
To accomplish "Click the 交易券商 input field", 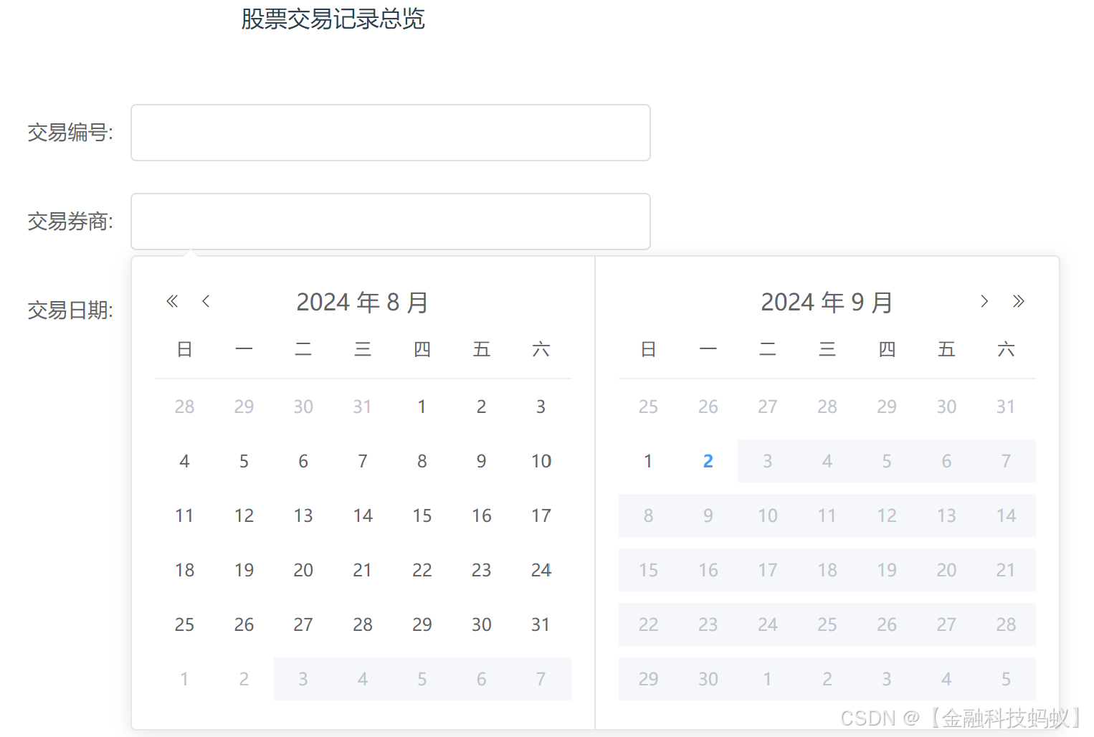I will tap(391, 222).
